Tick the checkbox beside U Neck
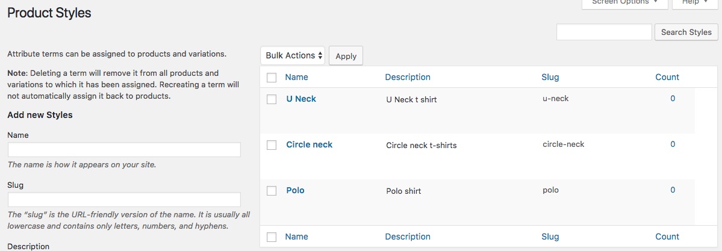This screenshot has width=722, height=251. coord(272,99)
